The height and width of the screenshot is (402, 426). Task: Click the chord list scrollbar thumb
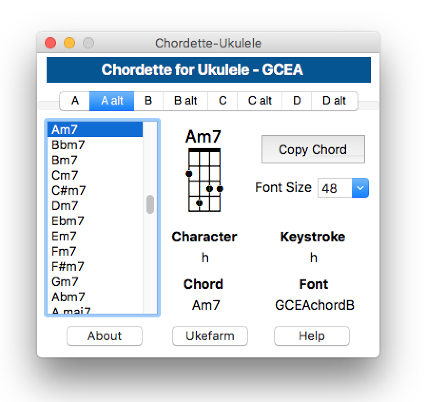[x=150, y=204]
